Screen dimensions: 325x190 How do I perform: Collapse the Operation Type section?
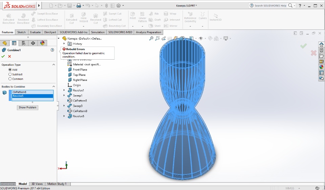(x=54, y=65)
